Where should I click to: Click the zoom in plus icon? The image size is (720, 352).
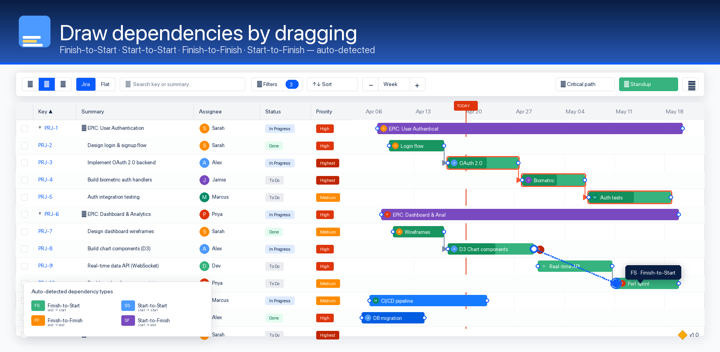click(417, 85)
